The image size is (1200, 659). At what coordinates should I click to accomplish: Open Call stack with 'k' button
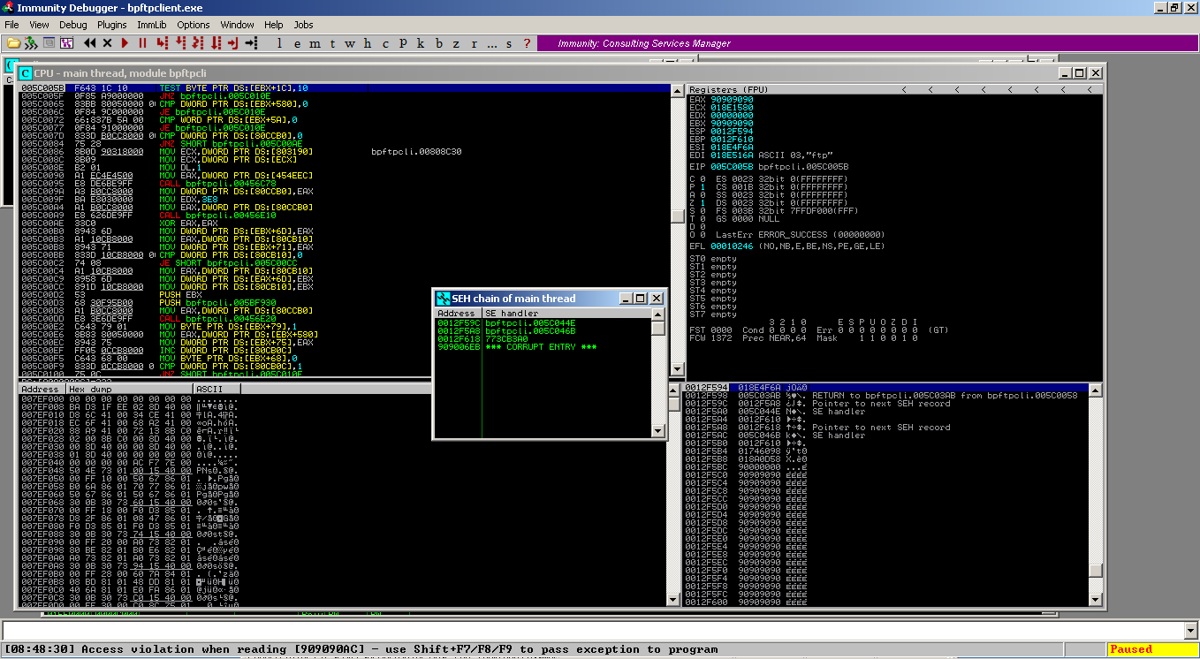[x=421, y=42]
